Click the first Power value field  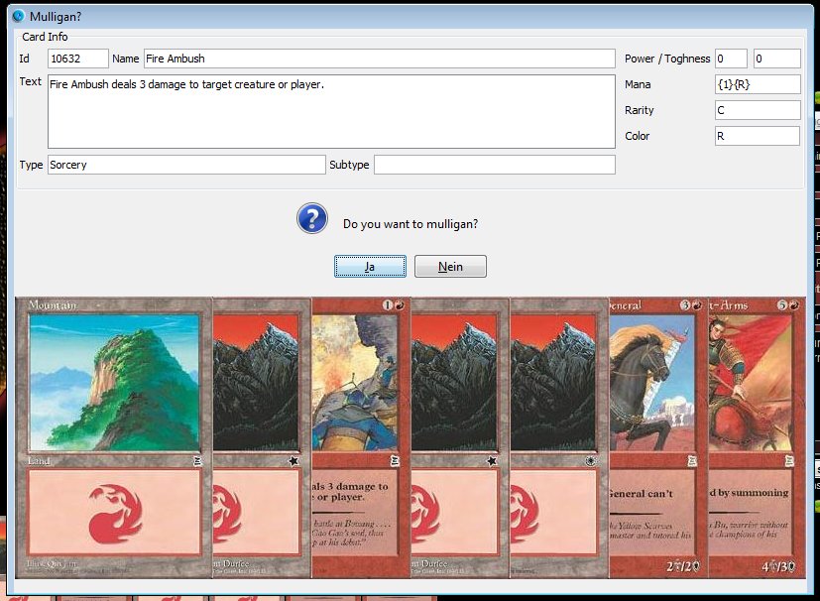731,59
